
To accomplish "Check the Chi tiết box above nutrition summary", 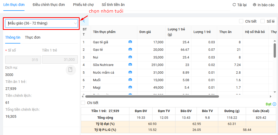I will pos(83,103).
